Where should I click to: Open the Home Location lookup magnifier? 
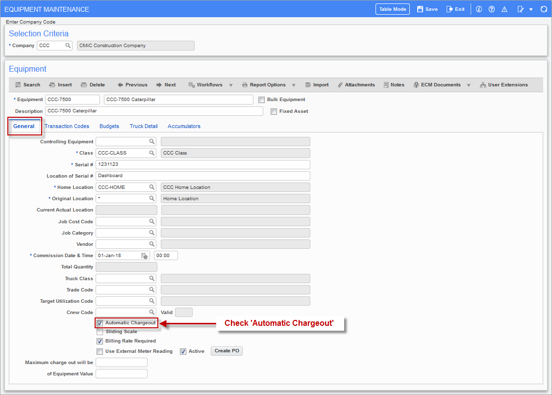(152, 187)
